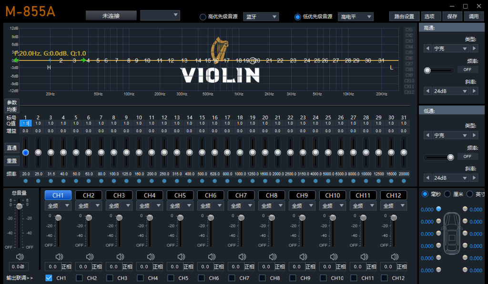Select the CH5 channel tab
The width and height of the screenshot is (488, 284).
point(180,195)
